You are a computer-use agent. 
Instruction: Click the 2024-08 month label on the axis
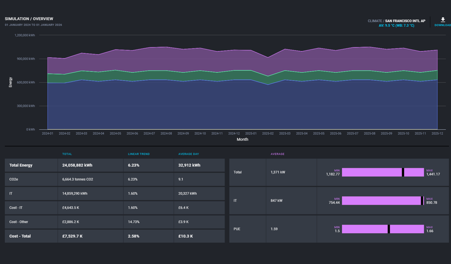[166, 133]
